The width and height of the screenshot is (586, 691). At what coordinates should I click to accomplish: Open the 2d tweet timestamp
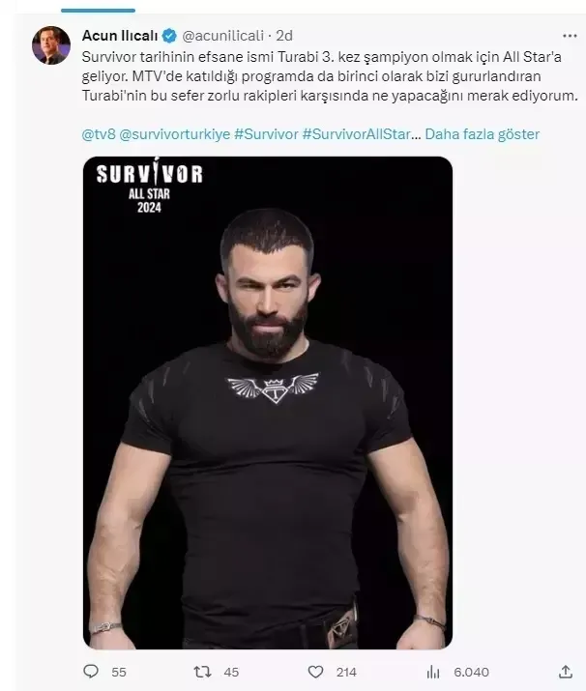pos(284,36)
